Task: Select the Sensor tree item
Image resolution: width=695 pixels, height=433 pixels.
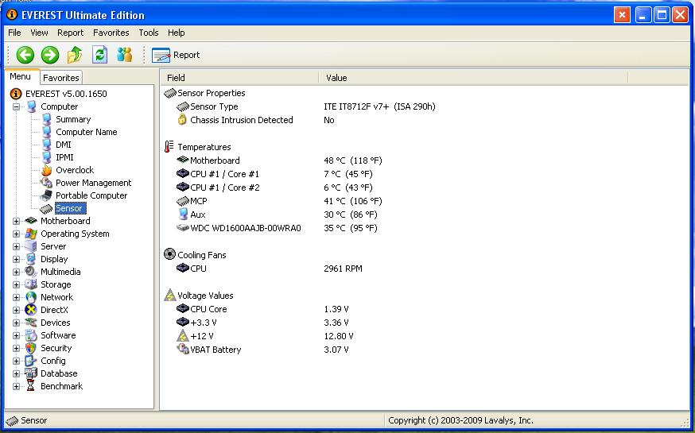Action: (70, 208)
